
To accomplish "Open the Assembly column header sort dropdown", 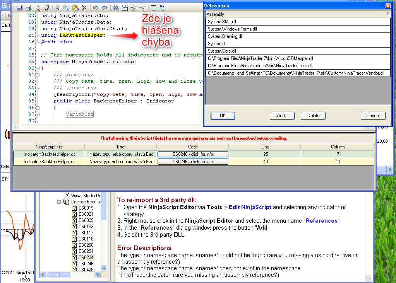I will click(387, 14).
